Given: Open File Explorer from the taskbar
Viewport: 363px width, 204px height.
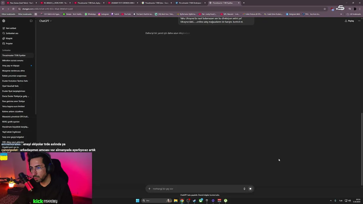Looking at the screenshot, I should pyautogui.click(x=176, y=201).
